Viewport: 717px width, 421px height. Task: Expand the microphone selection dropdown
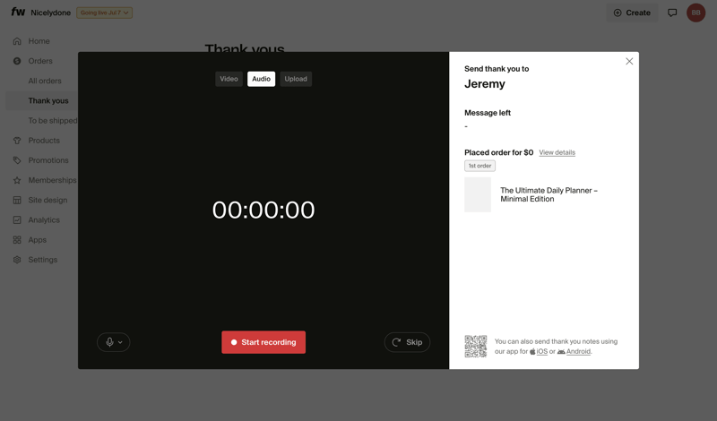tap(114, 342)
